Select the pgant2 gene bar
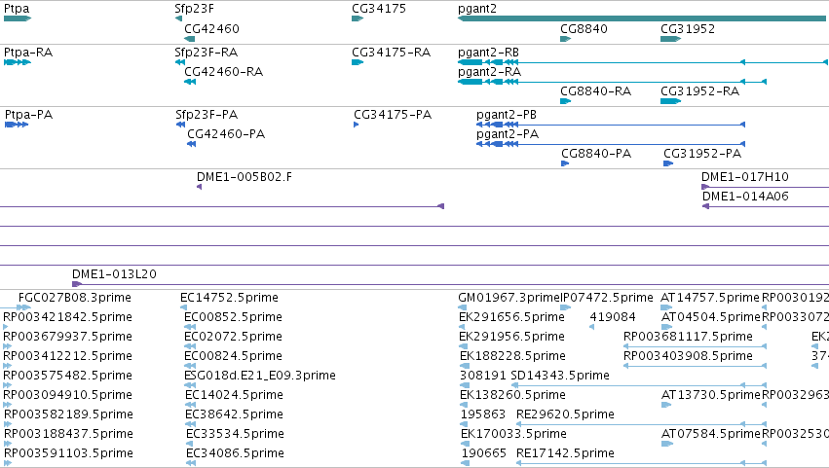 [642, 18]
